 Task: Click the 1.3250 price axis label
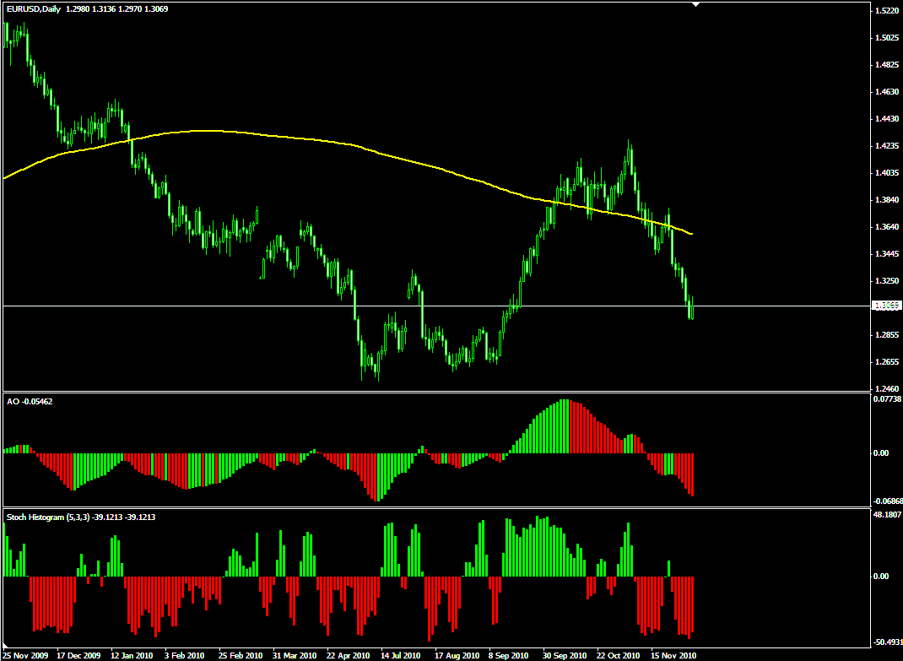(x=887, y=281)
